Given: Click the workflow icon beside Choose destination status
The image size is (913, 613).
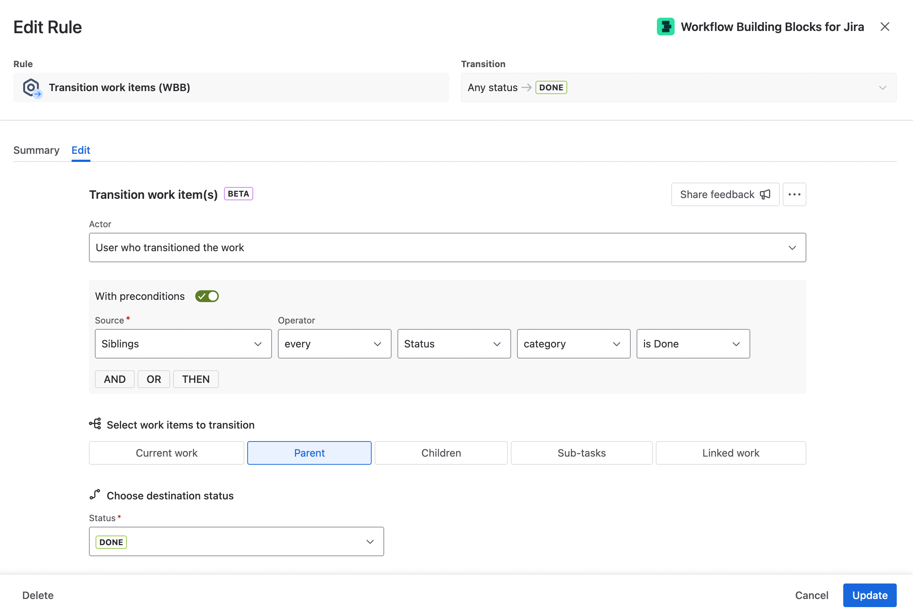Looking at the screenshot, I should point(95,494).
